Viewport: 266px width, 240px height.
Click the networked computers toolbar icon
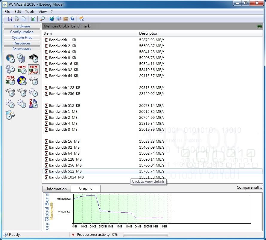pos(59,19)
